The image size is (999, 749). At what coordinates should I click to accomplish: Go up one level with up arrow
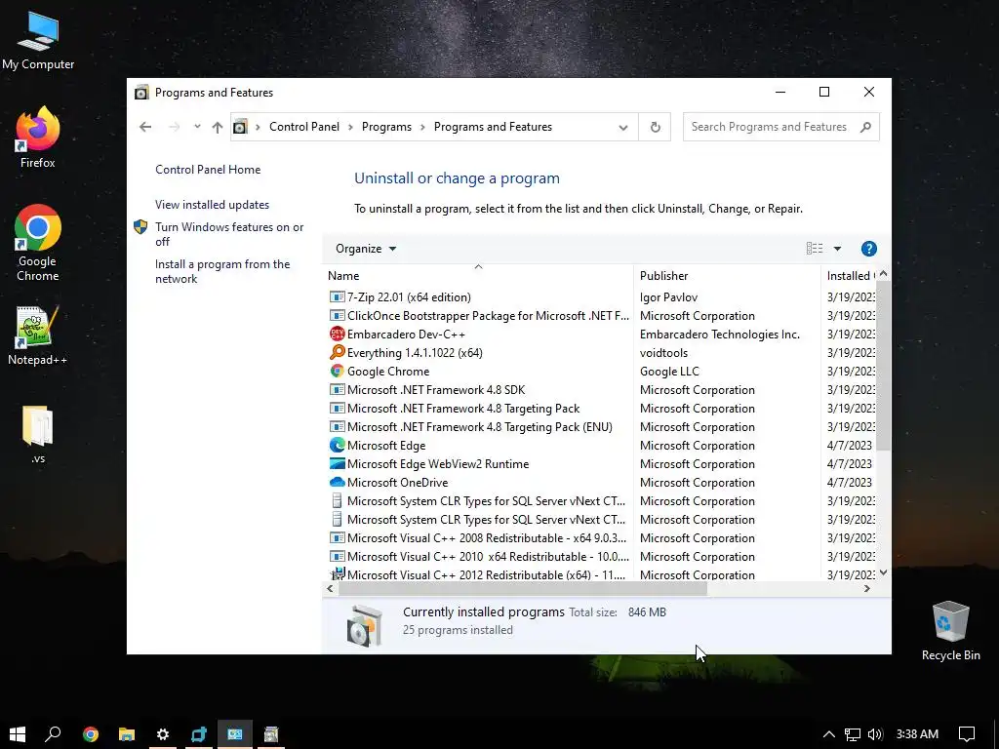pyautogui.click(x=218, y=127)
